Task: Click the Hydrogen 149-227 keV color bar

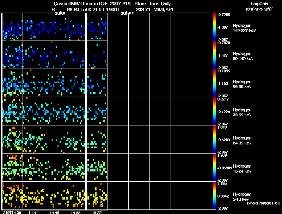Action: click(x=214, y=27)
